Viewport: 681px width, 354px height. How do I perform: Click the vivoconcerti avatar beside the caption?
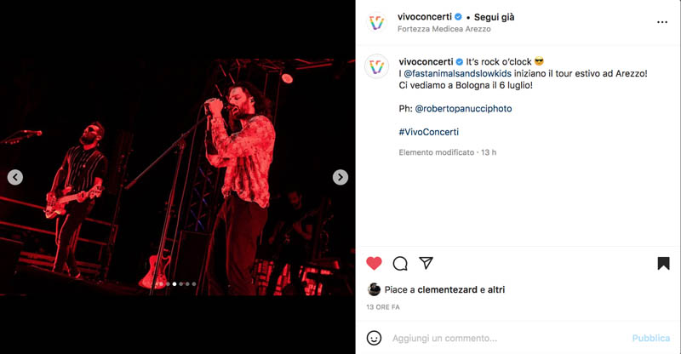[376, 66]
